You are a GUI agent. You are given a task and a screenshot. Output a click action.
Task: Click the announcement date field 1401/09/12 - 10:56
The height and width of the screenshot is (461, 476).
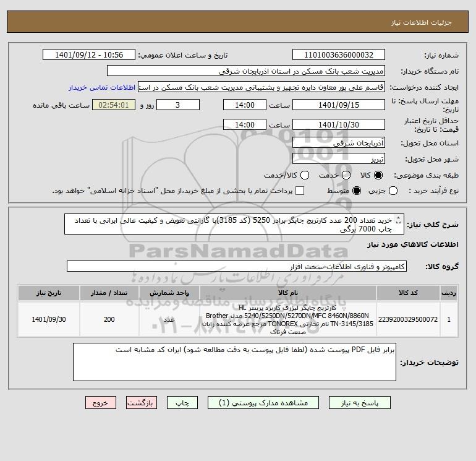click(89, 54)
